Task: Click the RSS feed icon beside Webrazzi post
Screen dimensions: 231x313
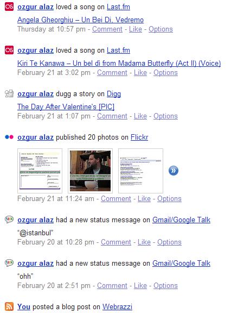Action: tap(9, 306)
